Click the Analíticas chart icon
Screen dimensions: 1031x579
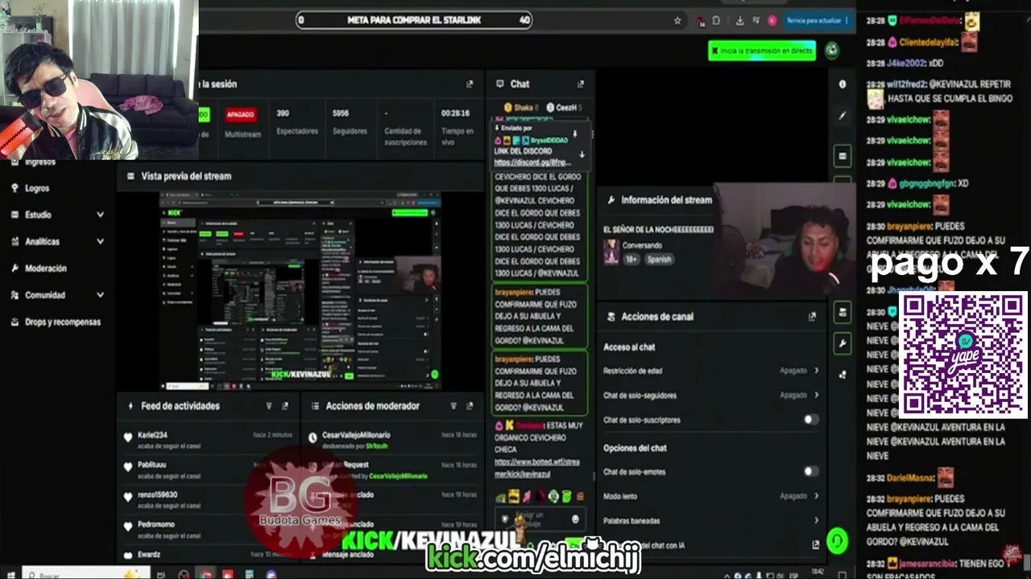click(14, 241)
